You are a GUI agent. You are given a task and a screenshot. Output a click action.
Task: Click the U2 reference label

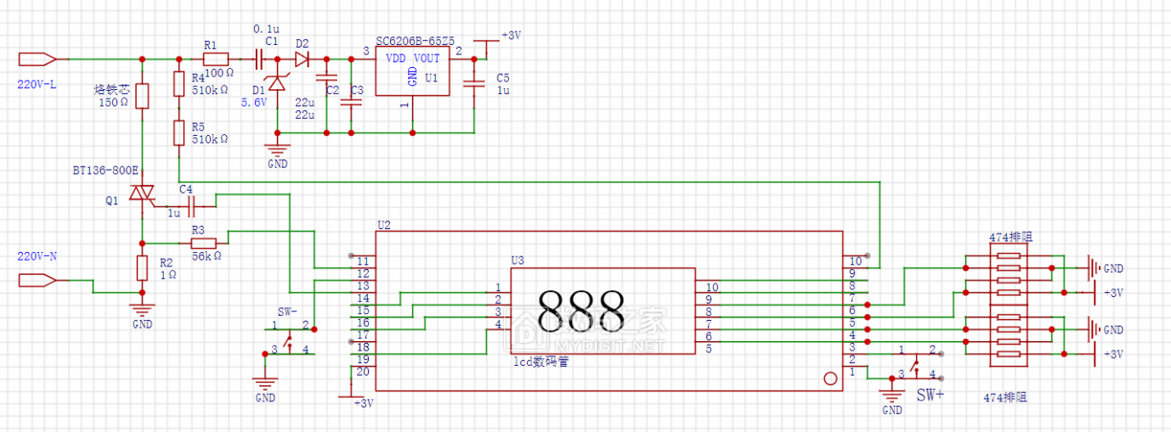[383, 225]
